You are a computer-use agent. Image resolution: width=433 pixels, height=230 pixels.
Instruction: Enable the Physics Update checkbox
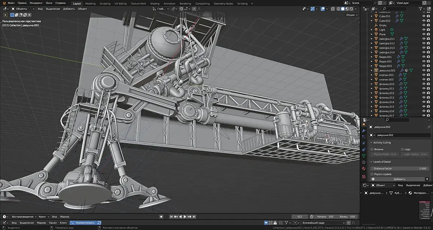coord(372,174)
